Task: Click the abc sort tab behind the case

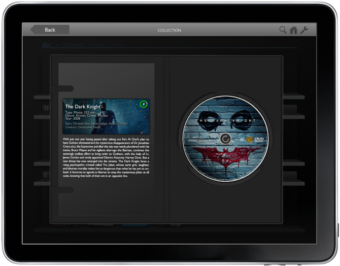Action: (x=47, y=45)
